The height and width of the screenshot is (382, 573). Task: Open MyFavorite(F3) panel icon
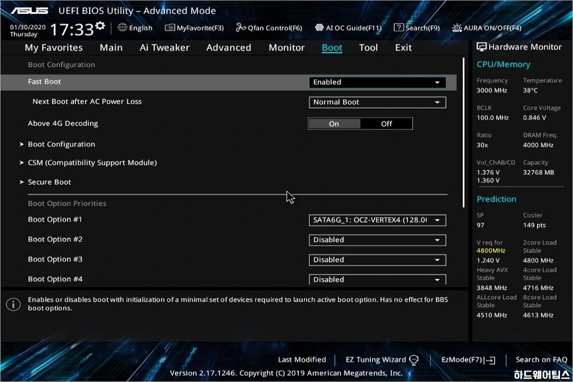tap(170, 28)
